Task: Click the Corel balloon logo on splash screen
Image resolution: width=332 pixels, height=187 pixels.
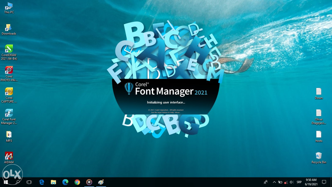Action: pyautogui.click(x=129, y=88)
